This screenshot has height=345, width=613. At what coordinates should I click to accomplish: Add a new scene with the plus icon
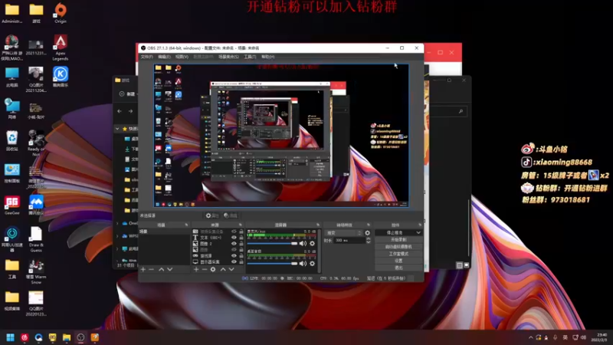[x=143, y=269]
